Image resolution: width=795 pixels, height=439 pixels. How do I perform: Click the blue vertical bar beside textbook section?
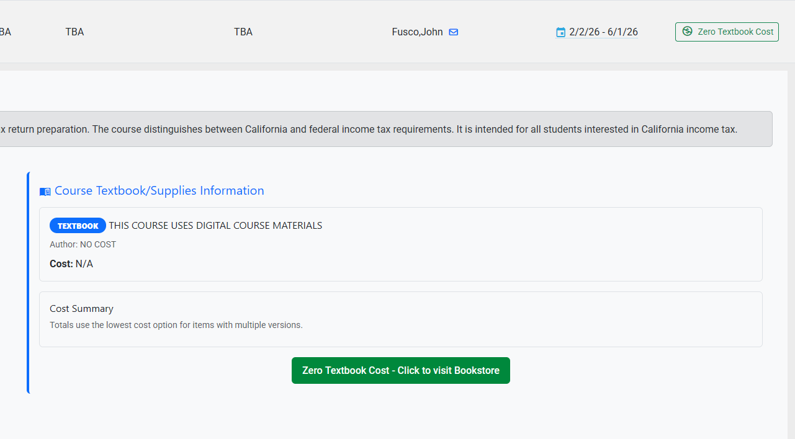29,283
